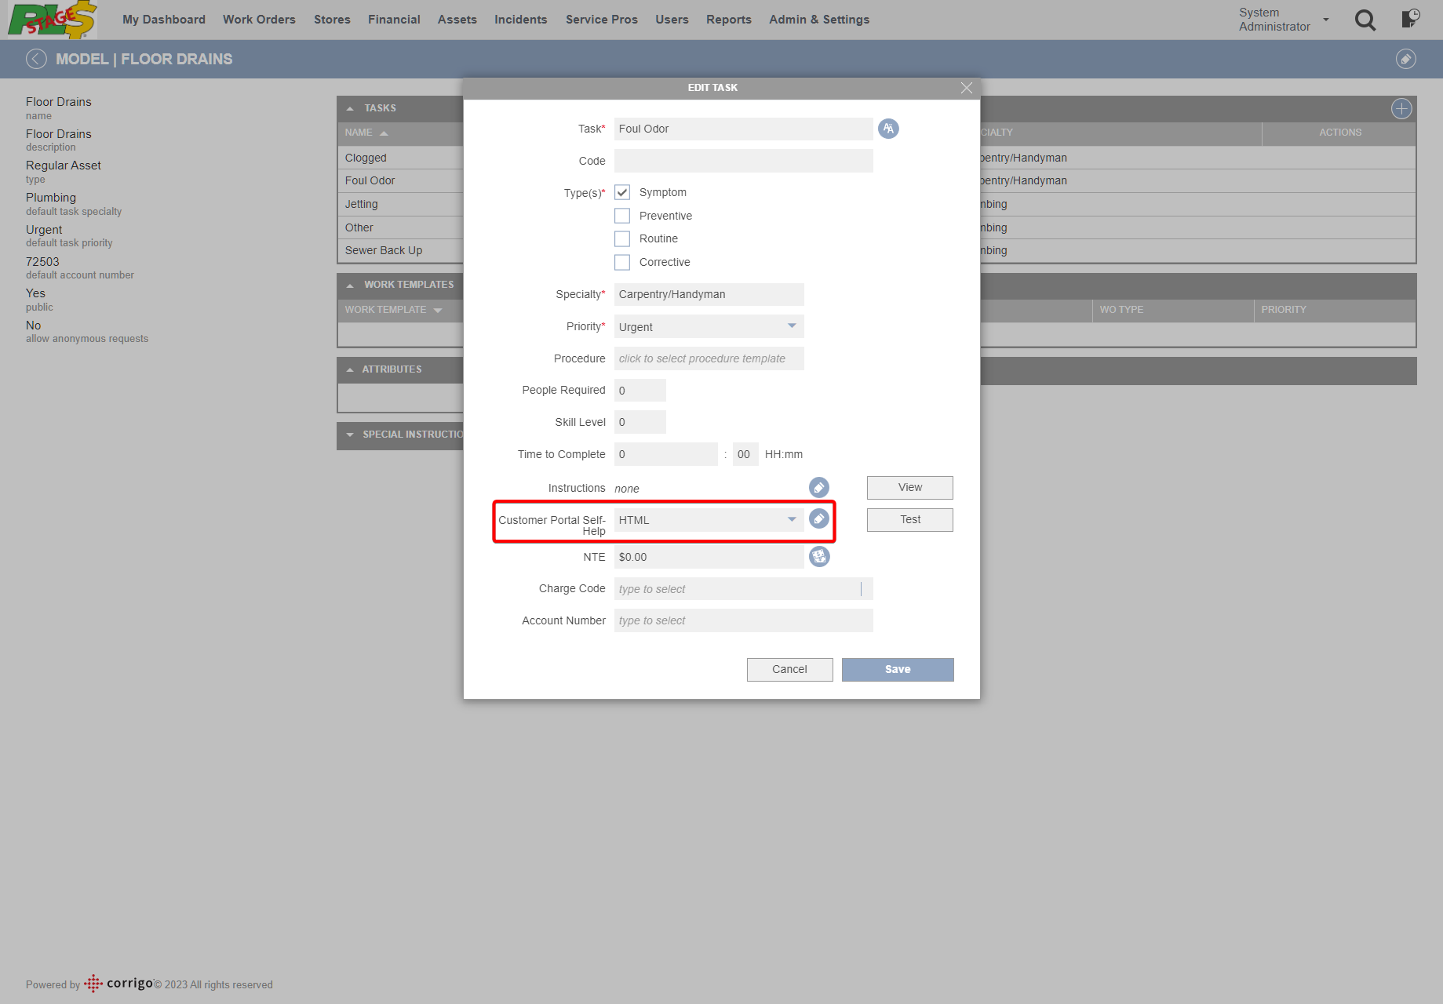Check the Preventive type checkbox
The height and width of the screenshot is (1004, 1443).
coord(622,215)
